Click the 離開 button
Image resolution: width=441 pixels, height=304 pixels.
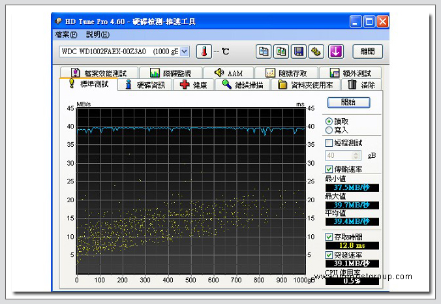[368, 51]
